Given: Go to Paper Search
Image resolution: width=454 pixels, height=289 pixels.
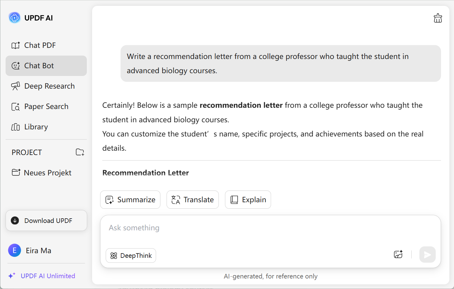Looking at the screenshot, I should (46, 107).
